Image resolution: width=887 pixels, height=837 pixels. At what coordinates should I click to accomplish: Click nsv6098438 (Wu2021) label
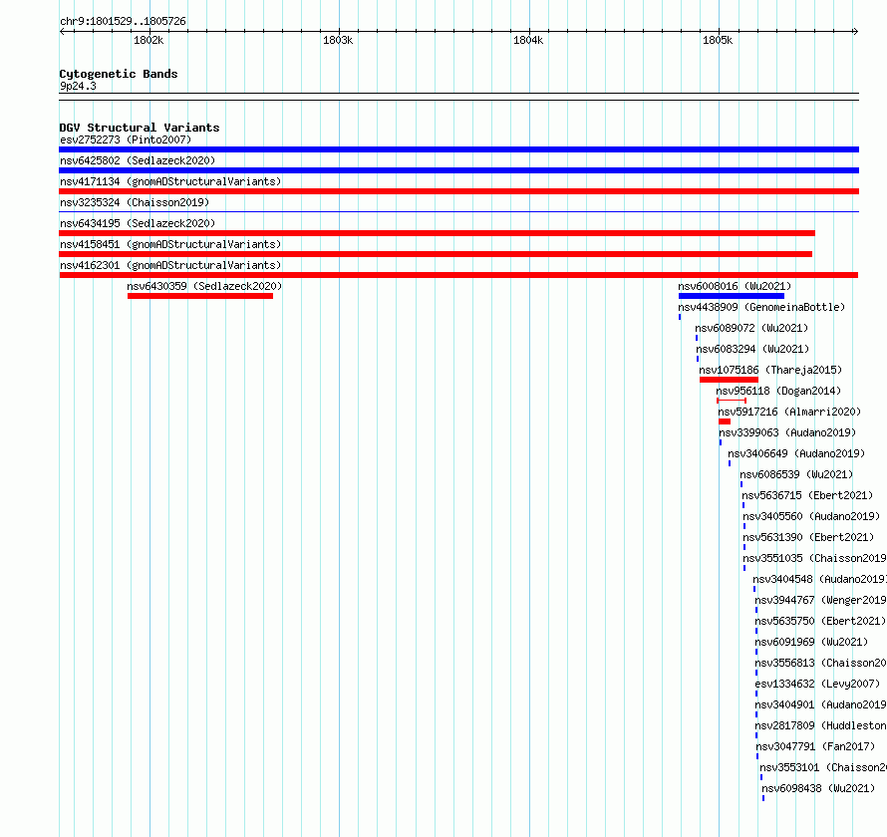coord(818,788)
